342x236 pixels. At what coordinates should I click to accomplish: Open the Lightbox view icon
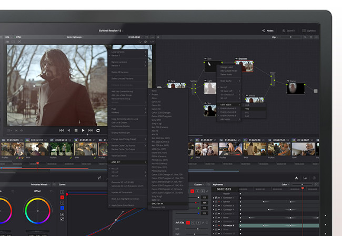[x=304, y=31]
